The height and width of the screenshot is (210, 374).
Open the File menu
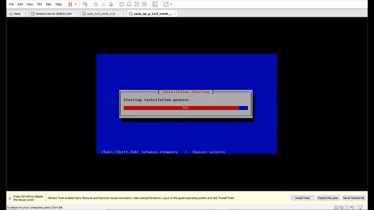tap(12, 4)
